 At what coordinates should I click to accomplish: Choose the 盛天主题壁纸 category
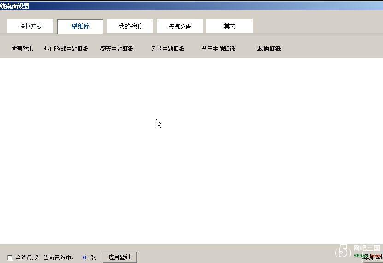[x=117, y=49]
